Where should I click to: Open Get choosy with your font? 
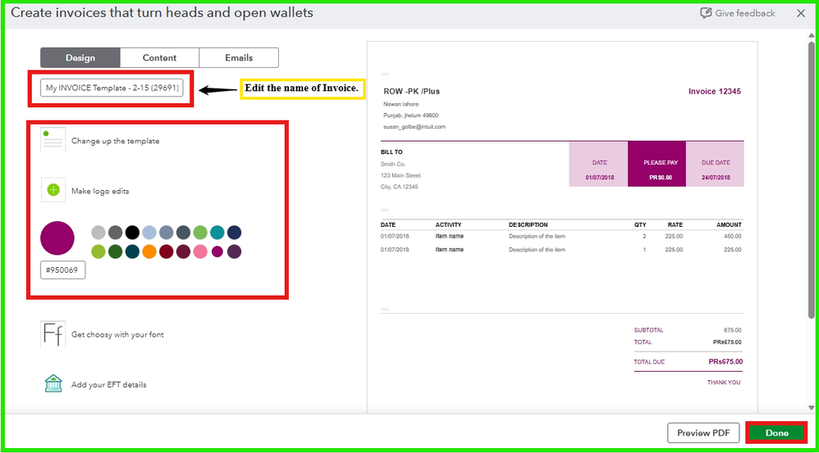pyautogui.click(x=117, y=335)
